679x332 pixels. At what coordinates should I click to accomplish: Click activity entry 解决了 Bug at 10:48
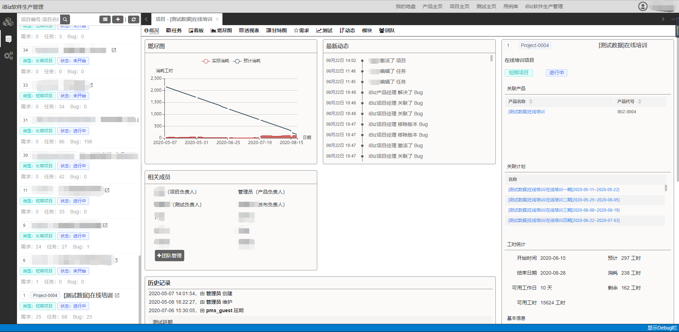(x=396, y=92)
